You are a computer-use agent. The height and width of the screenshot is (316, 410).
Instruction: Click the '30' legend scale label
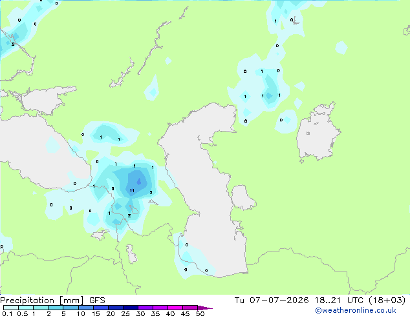coord(140,313)
